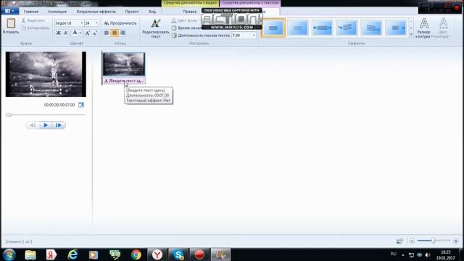Click the zoom slider in status bar

click(x=434, y=241)
